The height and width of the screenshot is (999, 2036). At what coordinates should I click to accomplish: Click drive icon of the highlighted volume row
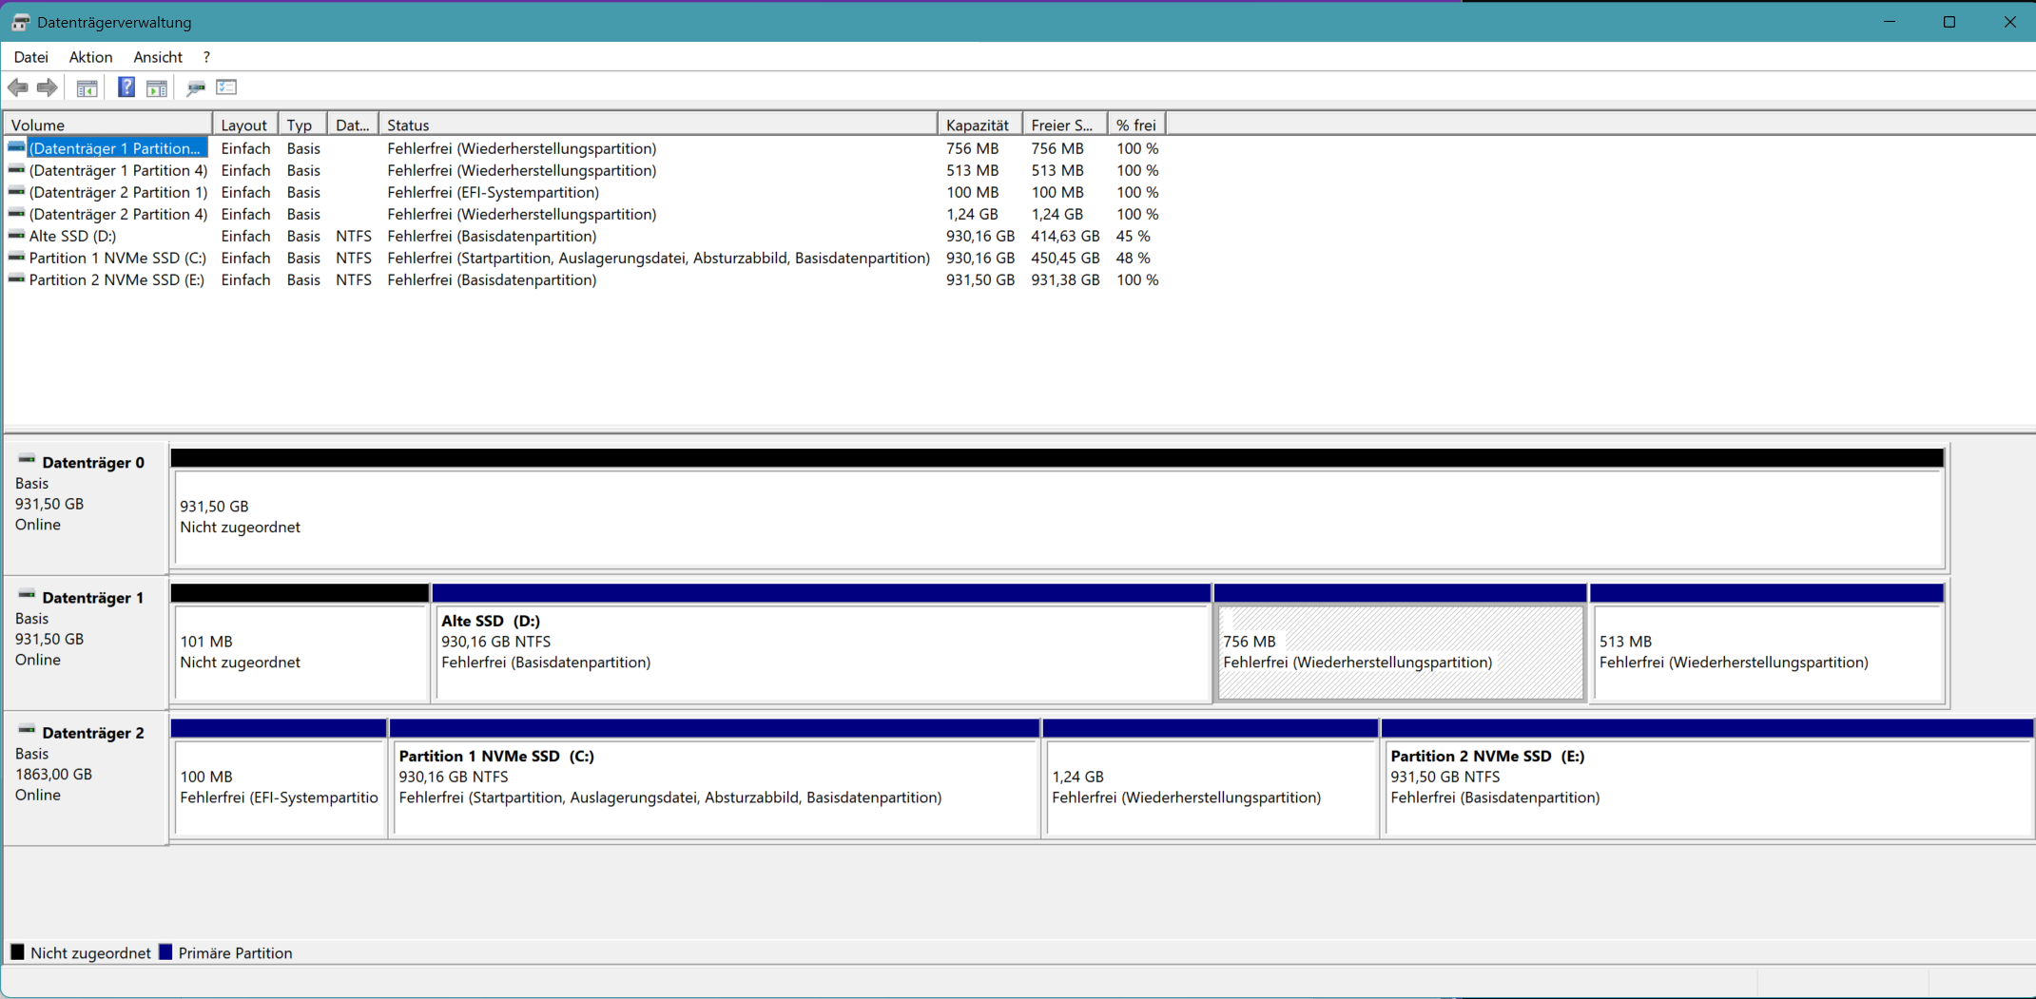click(16, 147)
